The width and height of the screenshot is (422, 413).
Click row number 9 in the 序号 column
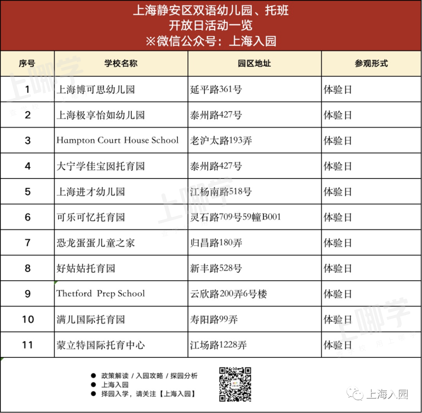[28, 294]
